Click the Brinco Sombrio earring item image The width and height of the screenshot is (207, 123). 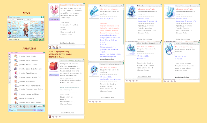point(131,49)
